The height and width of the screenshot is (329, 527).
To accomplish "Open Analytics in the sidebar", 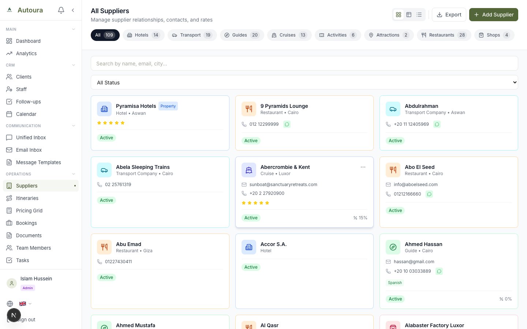I will (41, 53).
